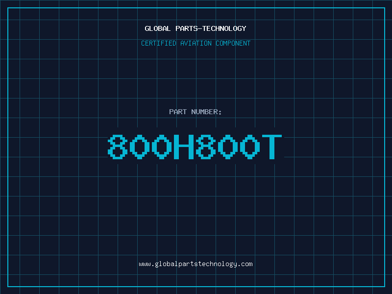
Task: Open the www.globalpartstechnology.com website link
Action: (x=196, y=264)
